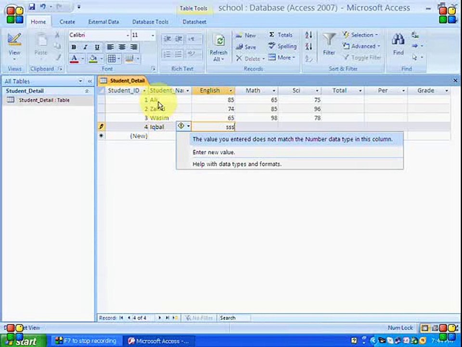This screenshot has height=347, width=462.
Task: Click Datasheet View icon in status bar
Action: 424,328
